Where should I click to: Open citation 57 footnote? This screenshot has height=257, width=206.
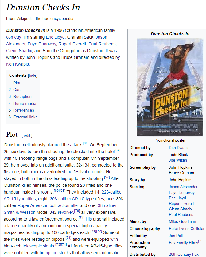pos(107,177)
